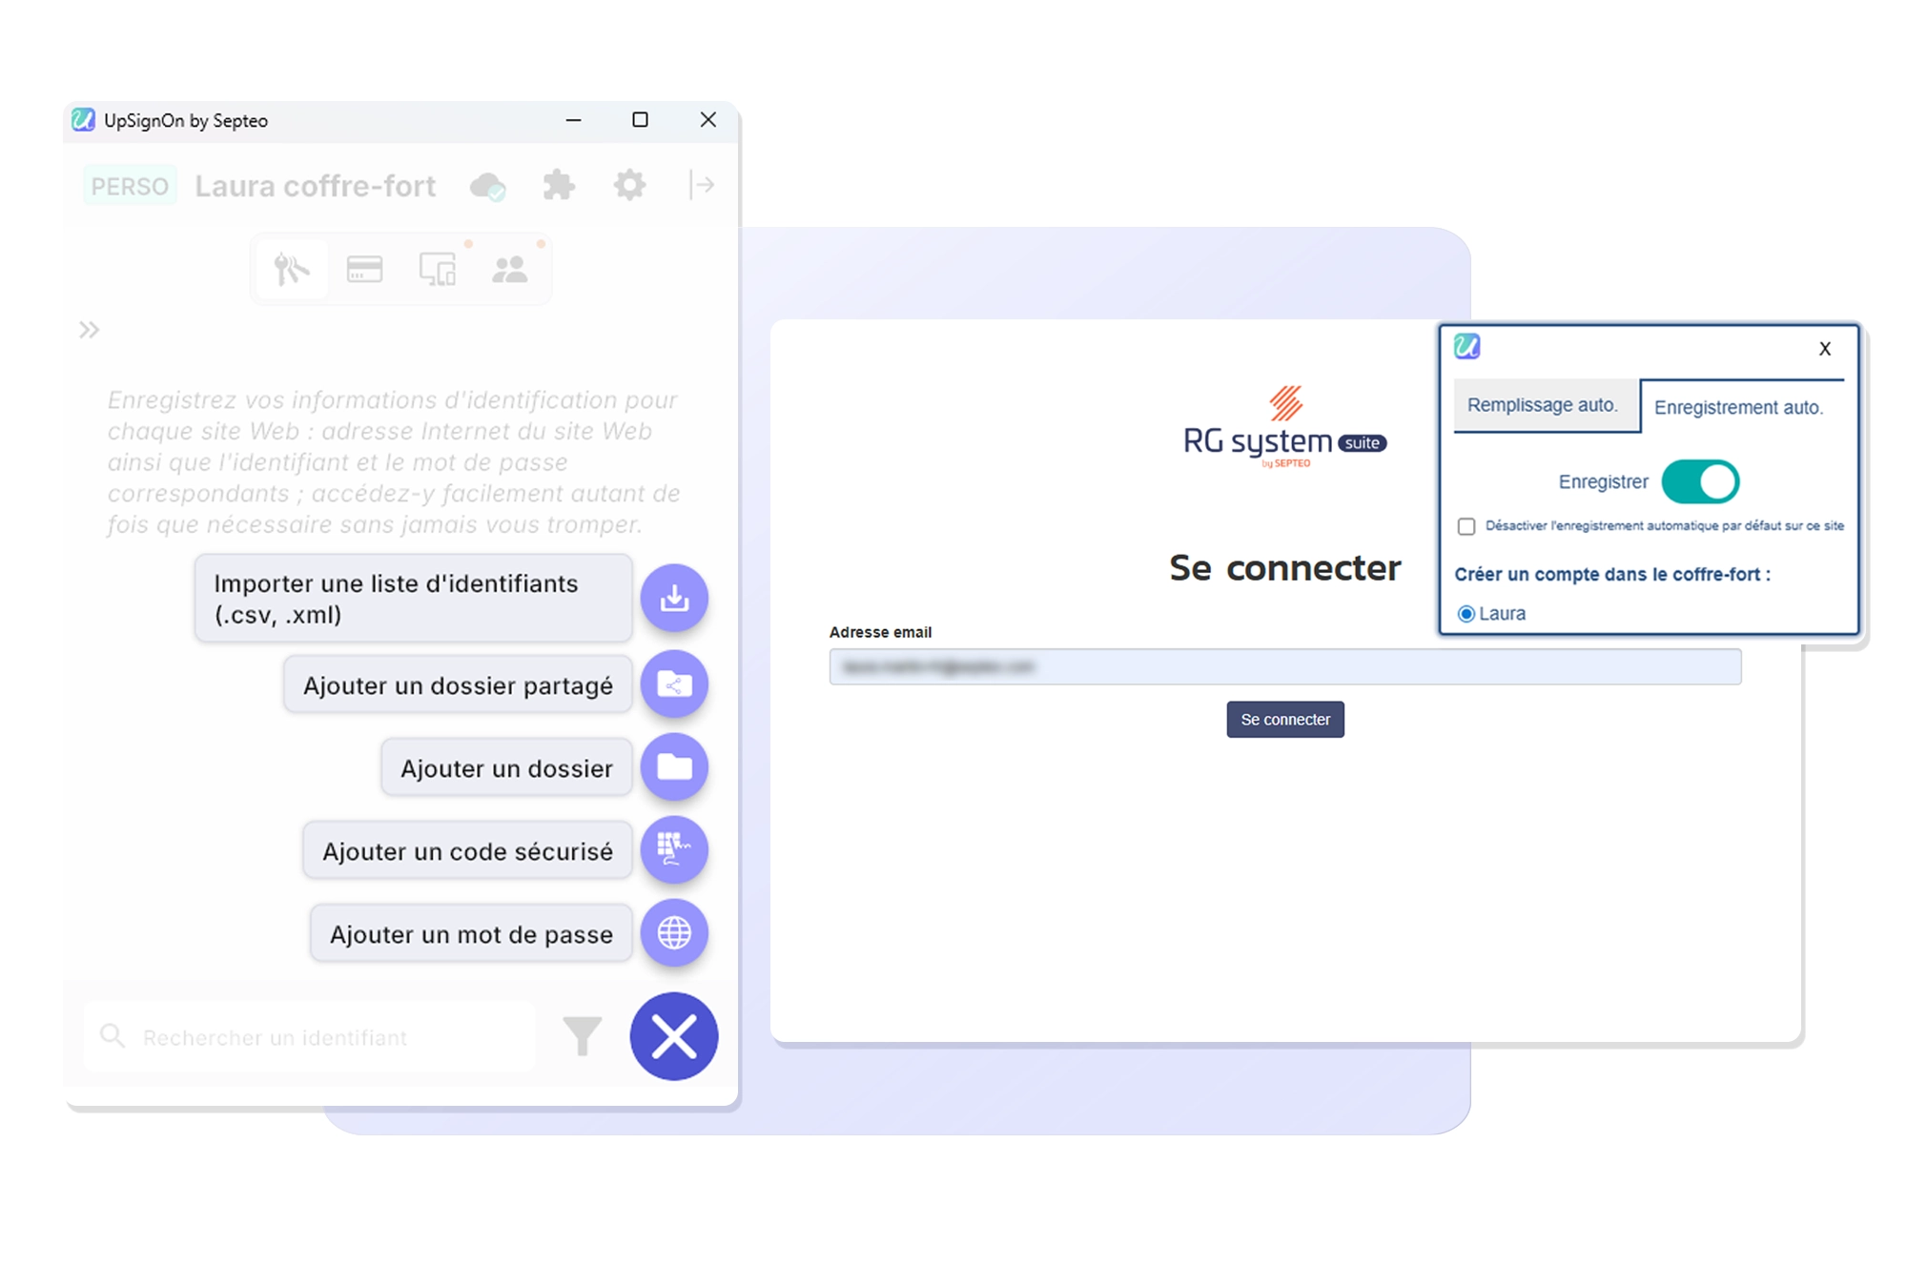Click the cloud sync status icon
This screenshot has height=1265, width=1907.
pyautogui.click(x=486, y=185)
